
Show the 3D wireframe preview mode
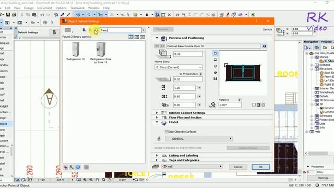215,66
